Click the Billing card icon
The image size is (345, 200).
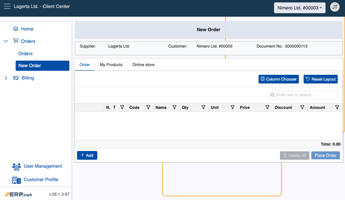tap(16, 78)
